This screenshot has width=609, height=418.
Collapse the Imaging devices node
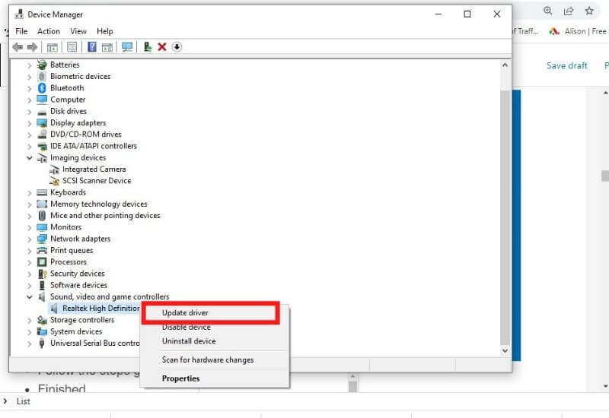[x=30, y=158]
